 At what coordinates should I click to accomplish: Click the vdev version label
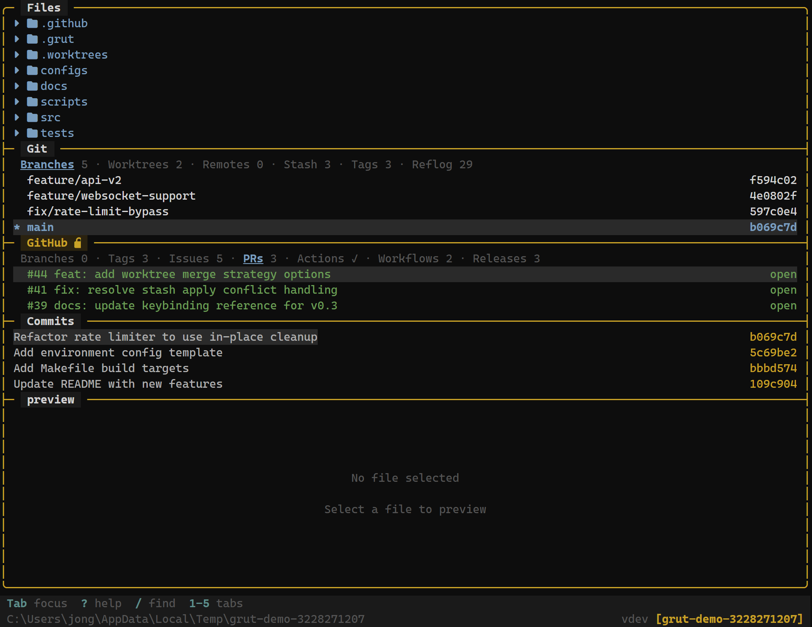pyautogui.click(x=635, y=619)
